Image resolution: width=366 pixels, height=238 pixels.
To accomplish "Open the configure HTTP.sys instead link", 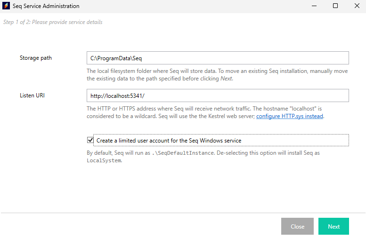I will pyautogui.click(x=289, y=116).
